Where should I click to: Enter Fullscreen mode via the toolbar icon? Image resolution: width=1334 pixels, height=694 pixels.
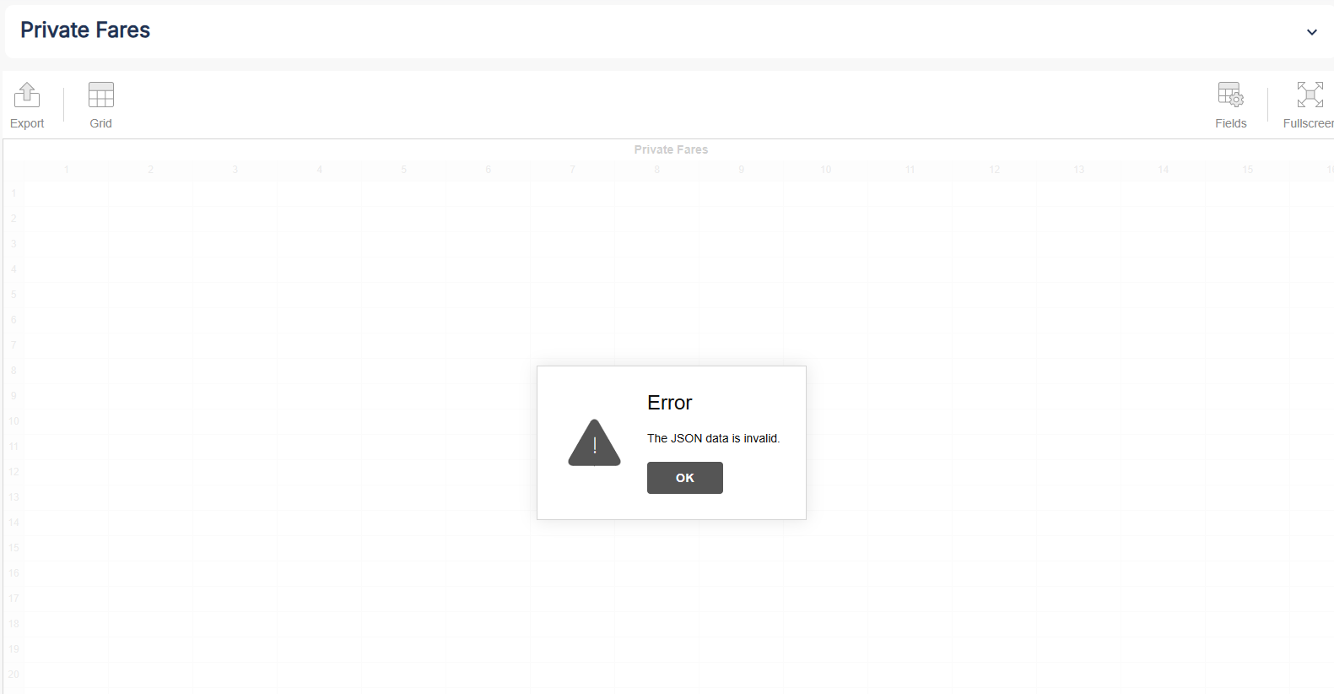[x=1310, y=95]
